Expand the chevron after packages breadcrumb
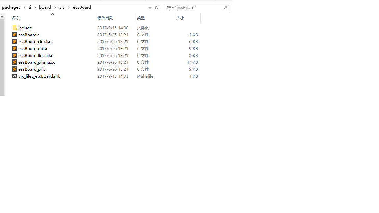The height and width of the screenshot is (213, 379). click(24, 8)
